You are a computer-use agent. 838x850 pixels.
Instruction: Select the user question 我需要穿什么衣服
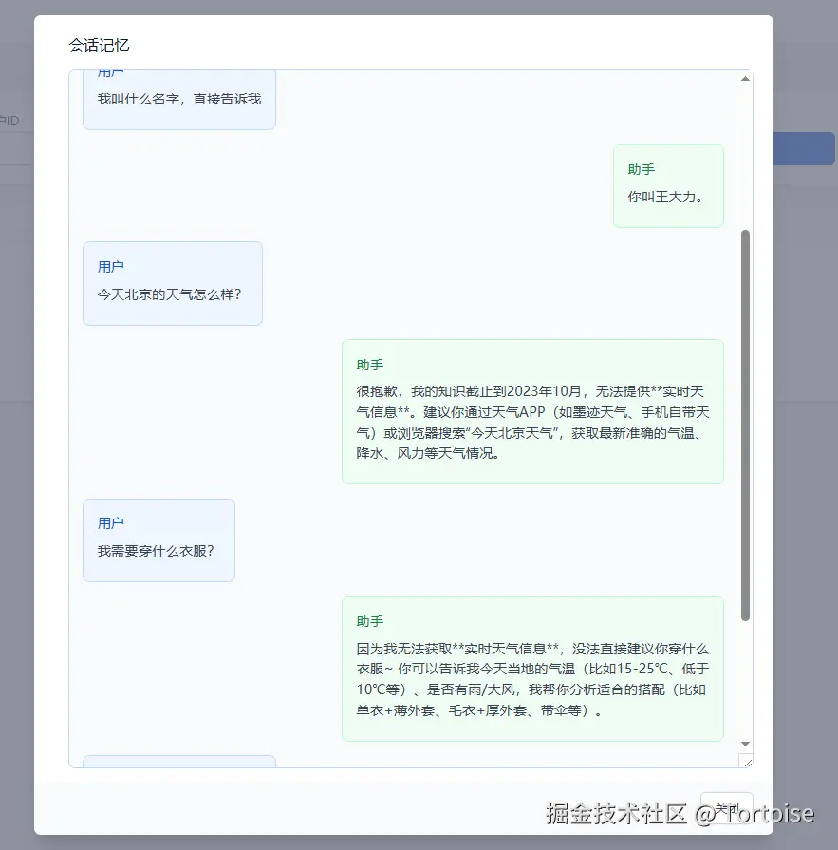pos(158,539)
